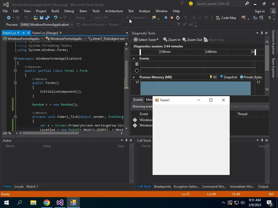Open Visual Studio from the taskbar
The image size is (278, 208).
[60, 203]
